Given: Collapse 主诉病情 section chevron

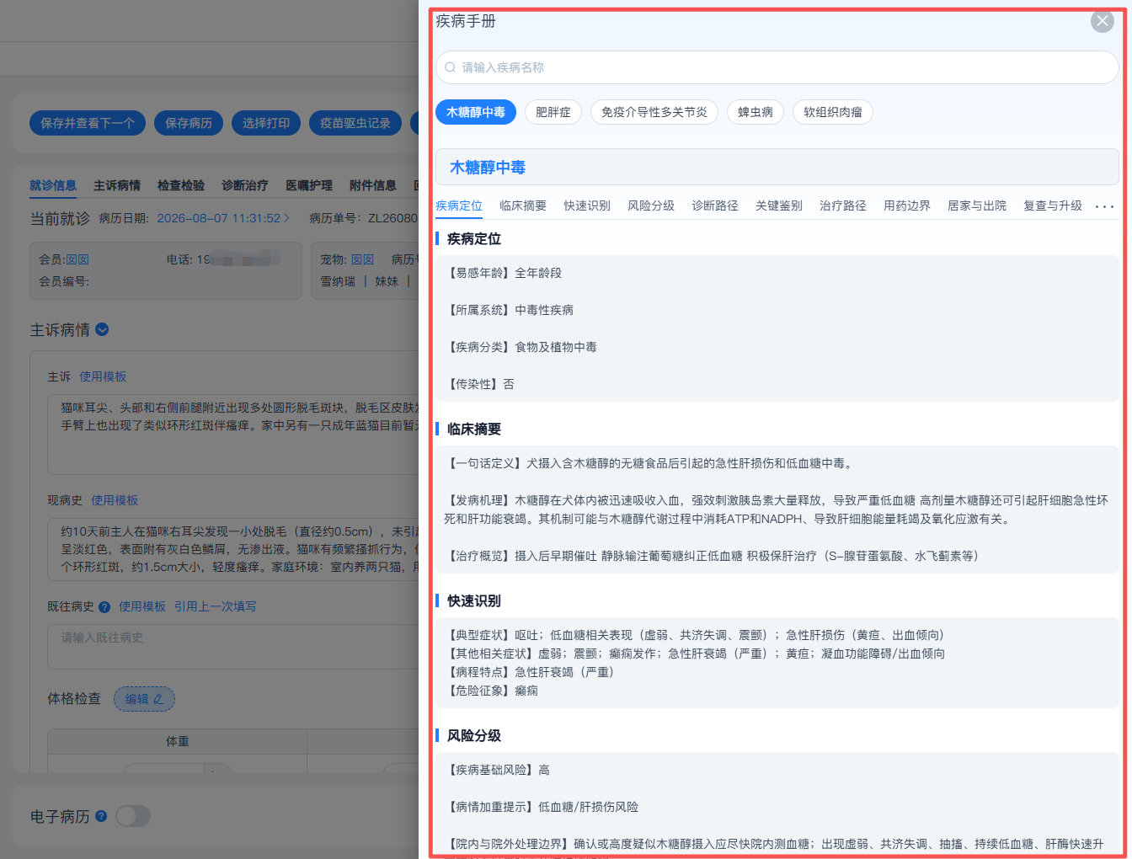Looking at the screenshot, I should [102, 329].
